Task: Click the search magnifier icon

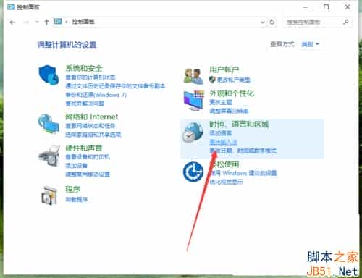Action: click(x=346, y=22)
